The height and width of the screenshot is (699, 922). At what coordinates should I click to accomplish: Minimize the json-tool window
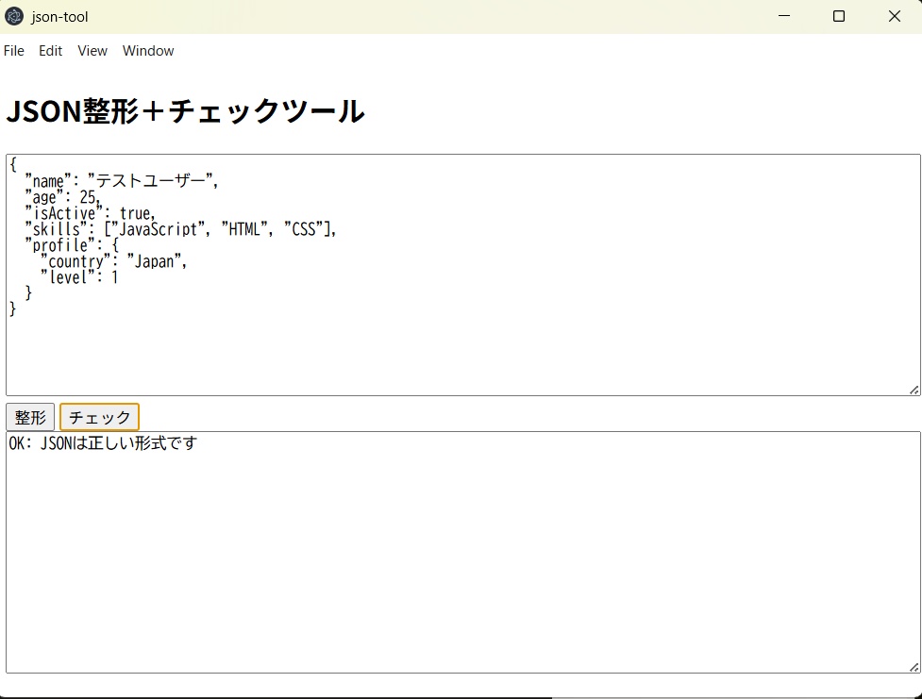click(x=784, y=16)
